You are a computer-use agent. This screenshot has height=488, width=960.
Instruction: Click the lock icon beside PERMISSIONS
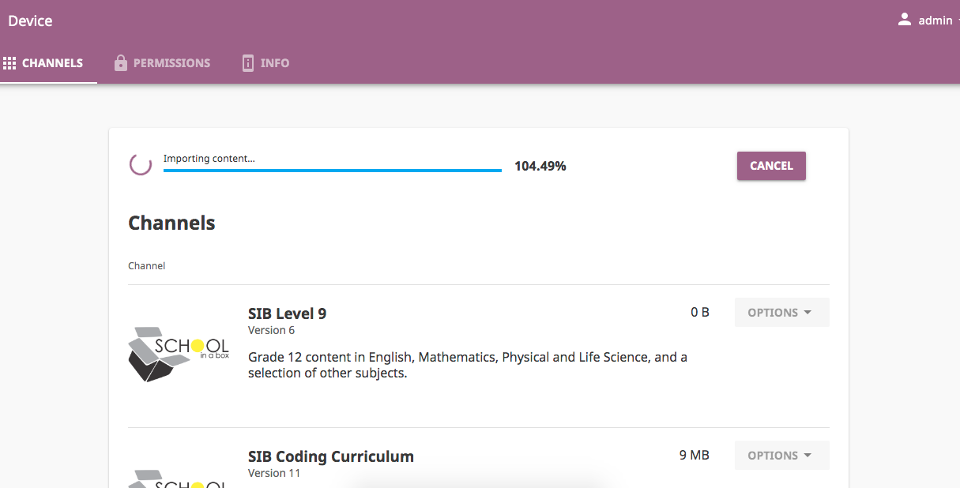tap(121, 63)
